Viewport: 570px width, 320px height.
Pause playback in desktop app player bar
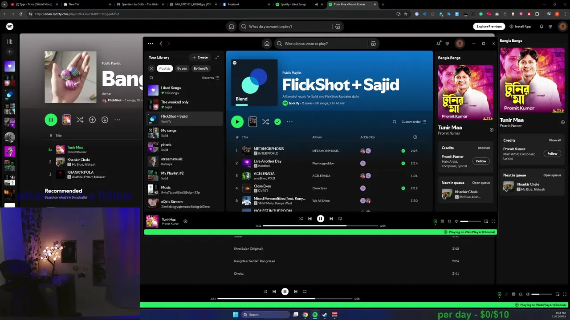320,219
